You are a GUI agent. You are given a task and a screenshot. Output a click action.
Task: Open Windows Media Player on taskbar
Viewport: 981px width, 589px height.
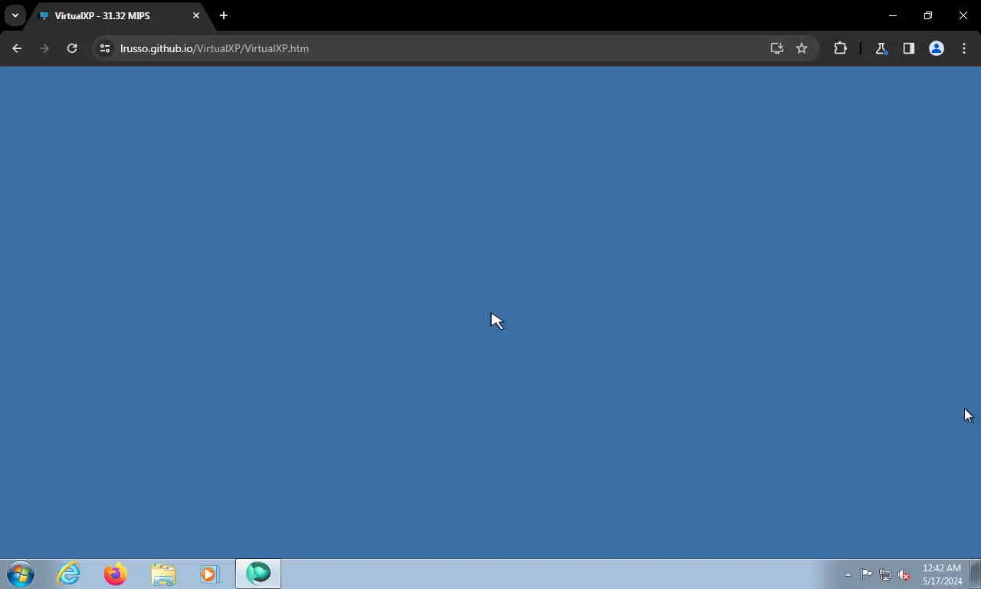pos(210,574)
